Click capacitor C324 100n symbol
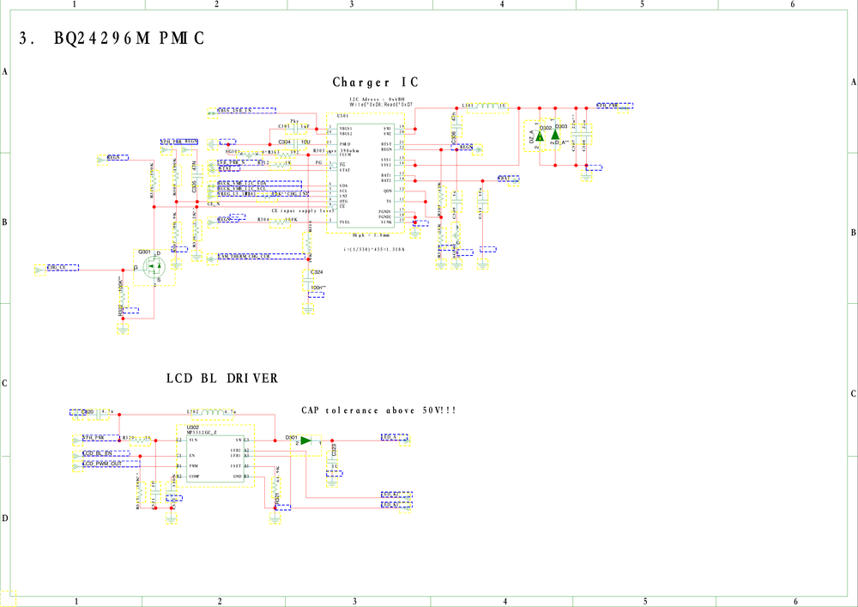Image resolution: width=858 pixels, height=607 pixels. point(308,280)
